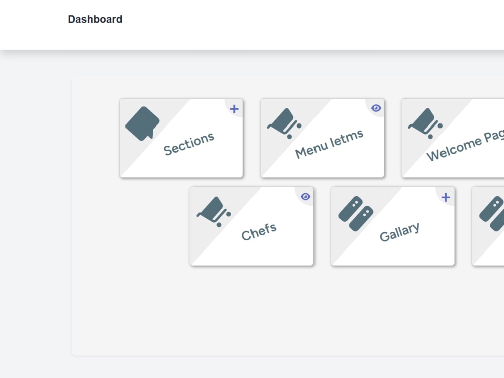View Chefs using the eye icon

(x=306, y=197)
